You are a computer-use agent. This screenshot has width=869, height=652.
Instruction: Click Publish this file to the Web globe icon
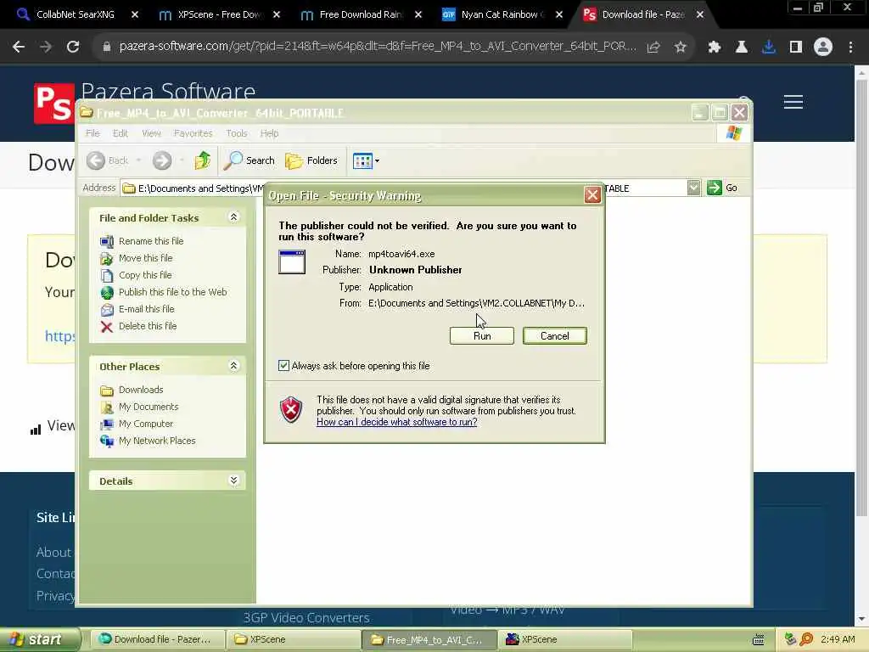coord(107,293)
